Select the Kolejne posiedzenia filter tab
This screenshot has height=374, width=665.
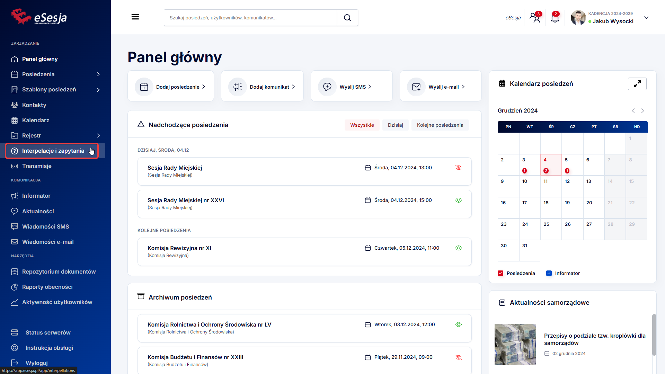tap(440, 125)
